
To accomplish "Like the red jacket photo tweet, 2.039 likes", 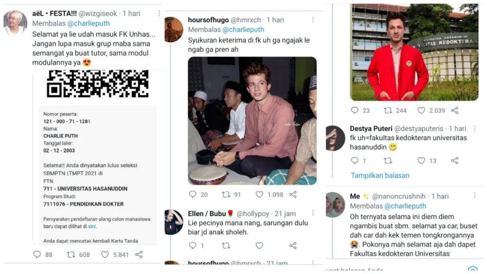I will click(421, 110).
